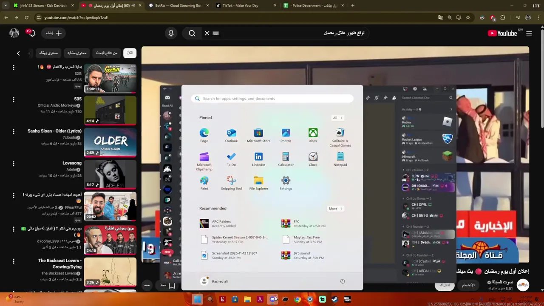The width and height of the screenshot is (544, 306).
Task: Go to YouTube home via logo
Action: coord(502,33)
